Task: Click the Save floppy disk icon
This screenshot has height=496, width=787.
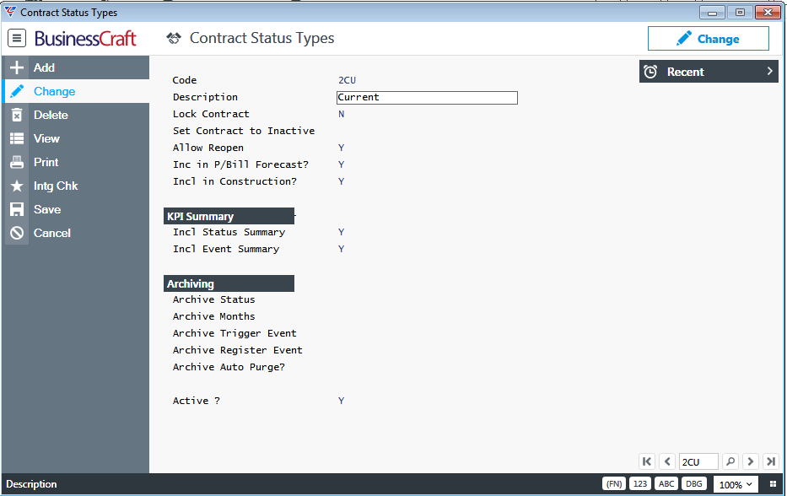Action: coord(17,209)
